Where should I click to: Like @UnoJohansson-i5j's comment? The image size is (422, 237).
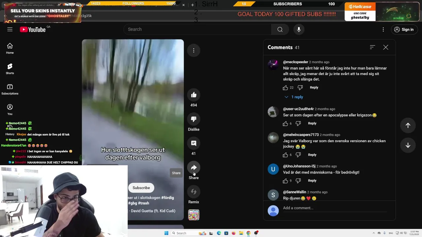285,181
